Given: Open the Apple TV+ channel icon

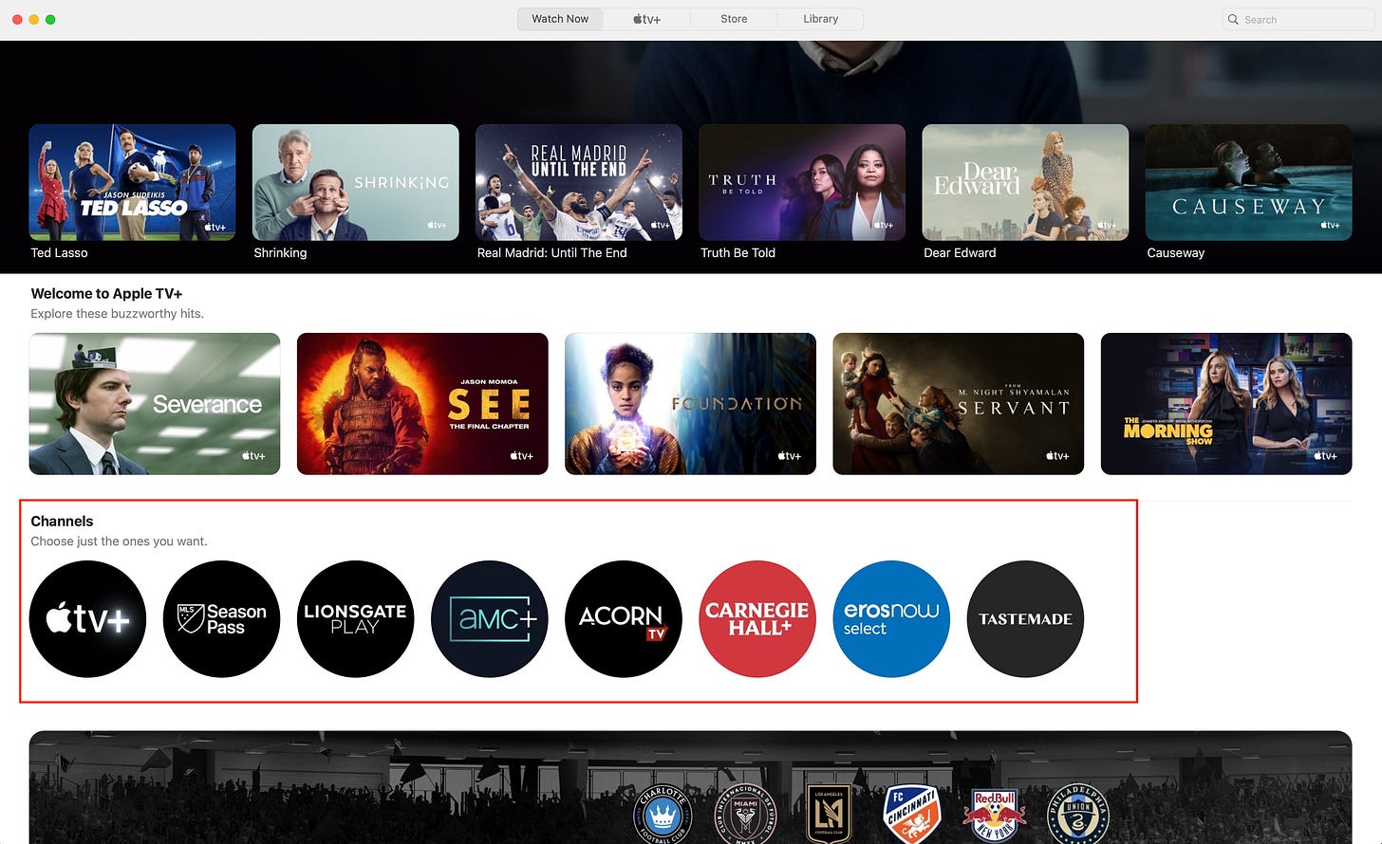Looking at the screenshot, I should point(87,619).
